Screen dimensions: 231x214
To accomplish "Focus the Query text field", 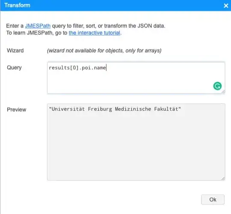I will [136, 78].
